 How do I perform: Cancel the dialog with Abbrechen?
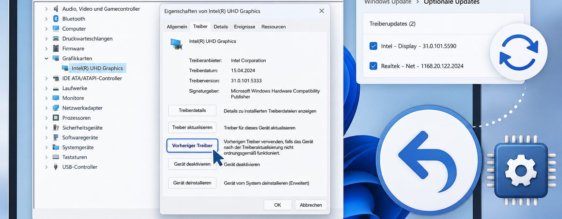311,205
